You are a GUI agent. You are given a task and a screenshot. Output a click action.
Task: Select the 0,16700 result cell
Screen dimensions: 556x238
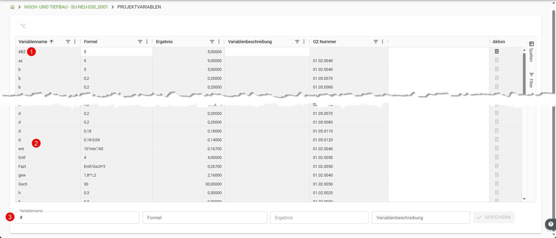pyautogui.click(x=189, y=149)
